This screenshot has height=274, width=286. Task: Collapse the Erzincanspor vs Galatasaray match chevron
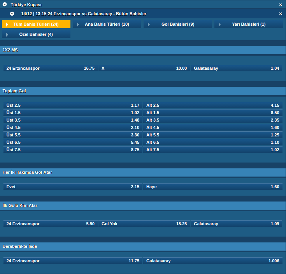[x=12, y=14]
